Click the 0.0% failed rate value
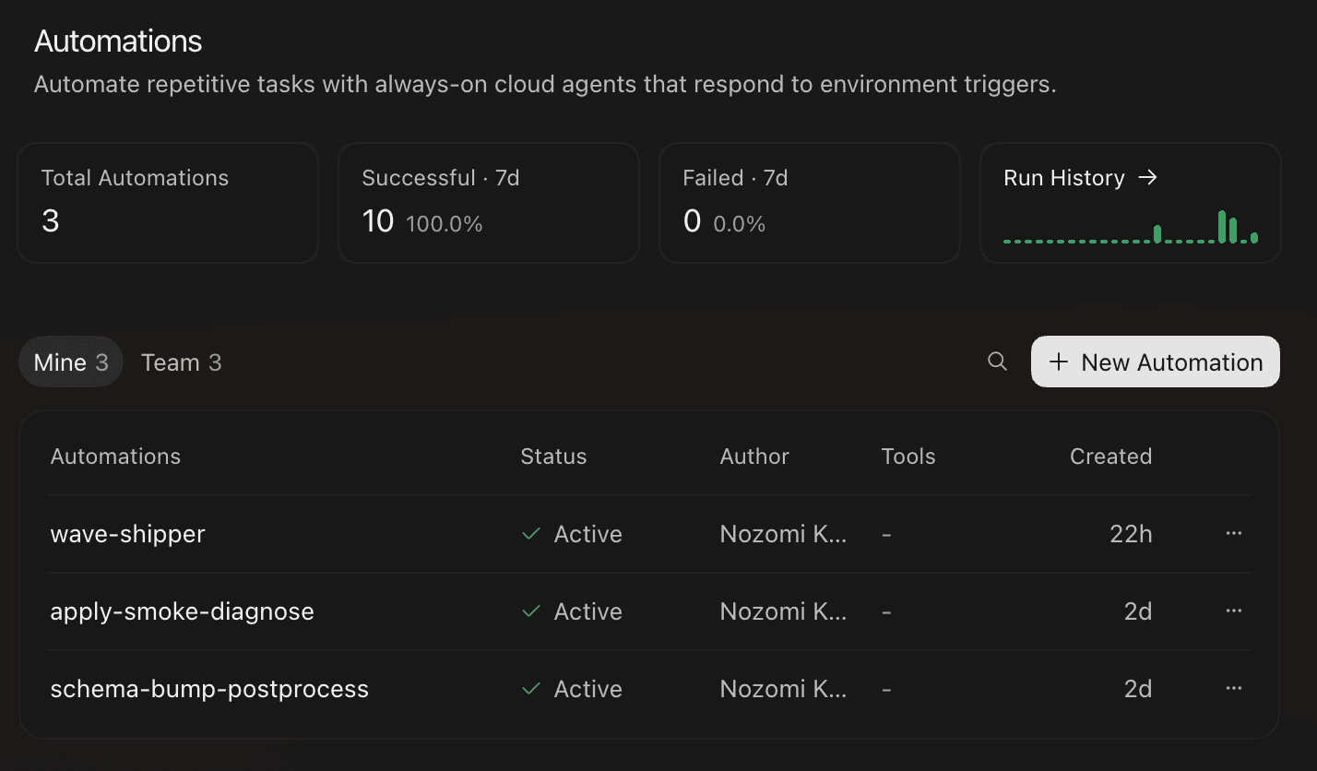 pos(740,224)
